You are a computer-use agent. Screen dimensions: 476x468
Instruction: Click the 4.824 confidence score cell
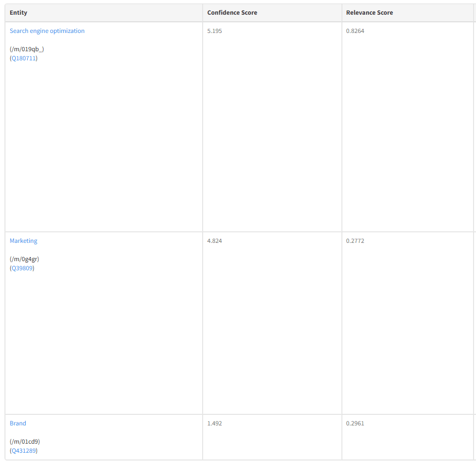(214, 241)
